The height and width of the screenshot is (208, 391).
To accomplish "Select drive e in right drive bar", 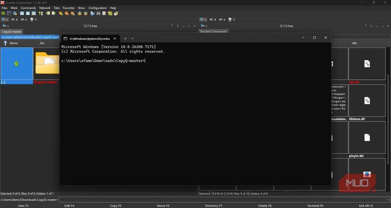I will (x=222, y=19).
